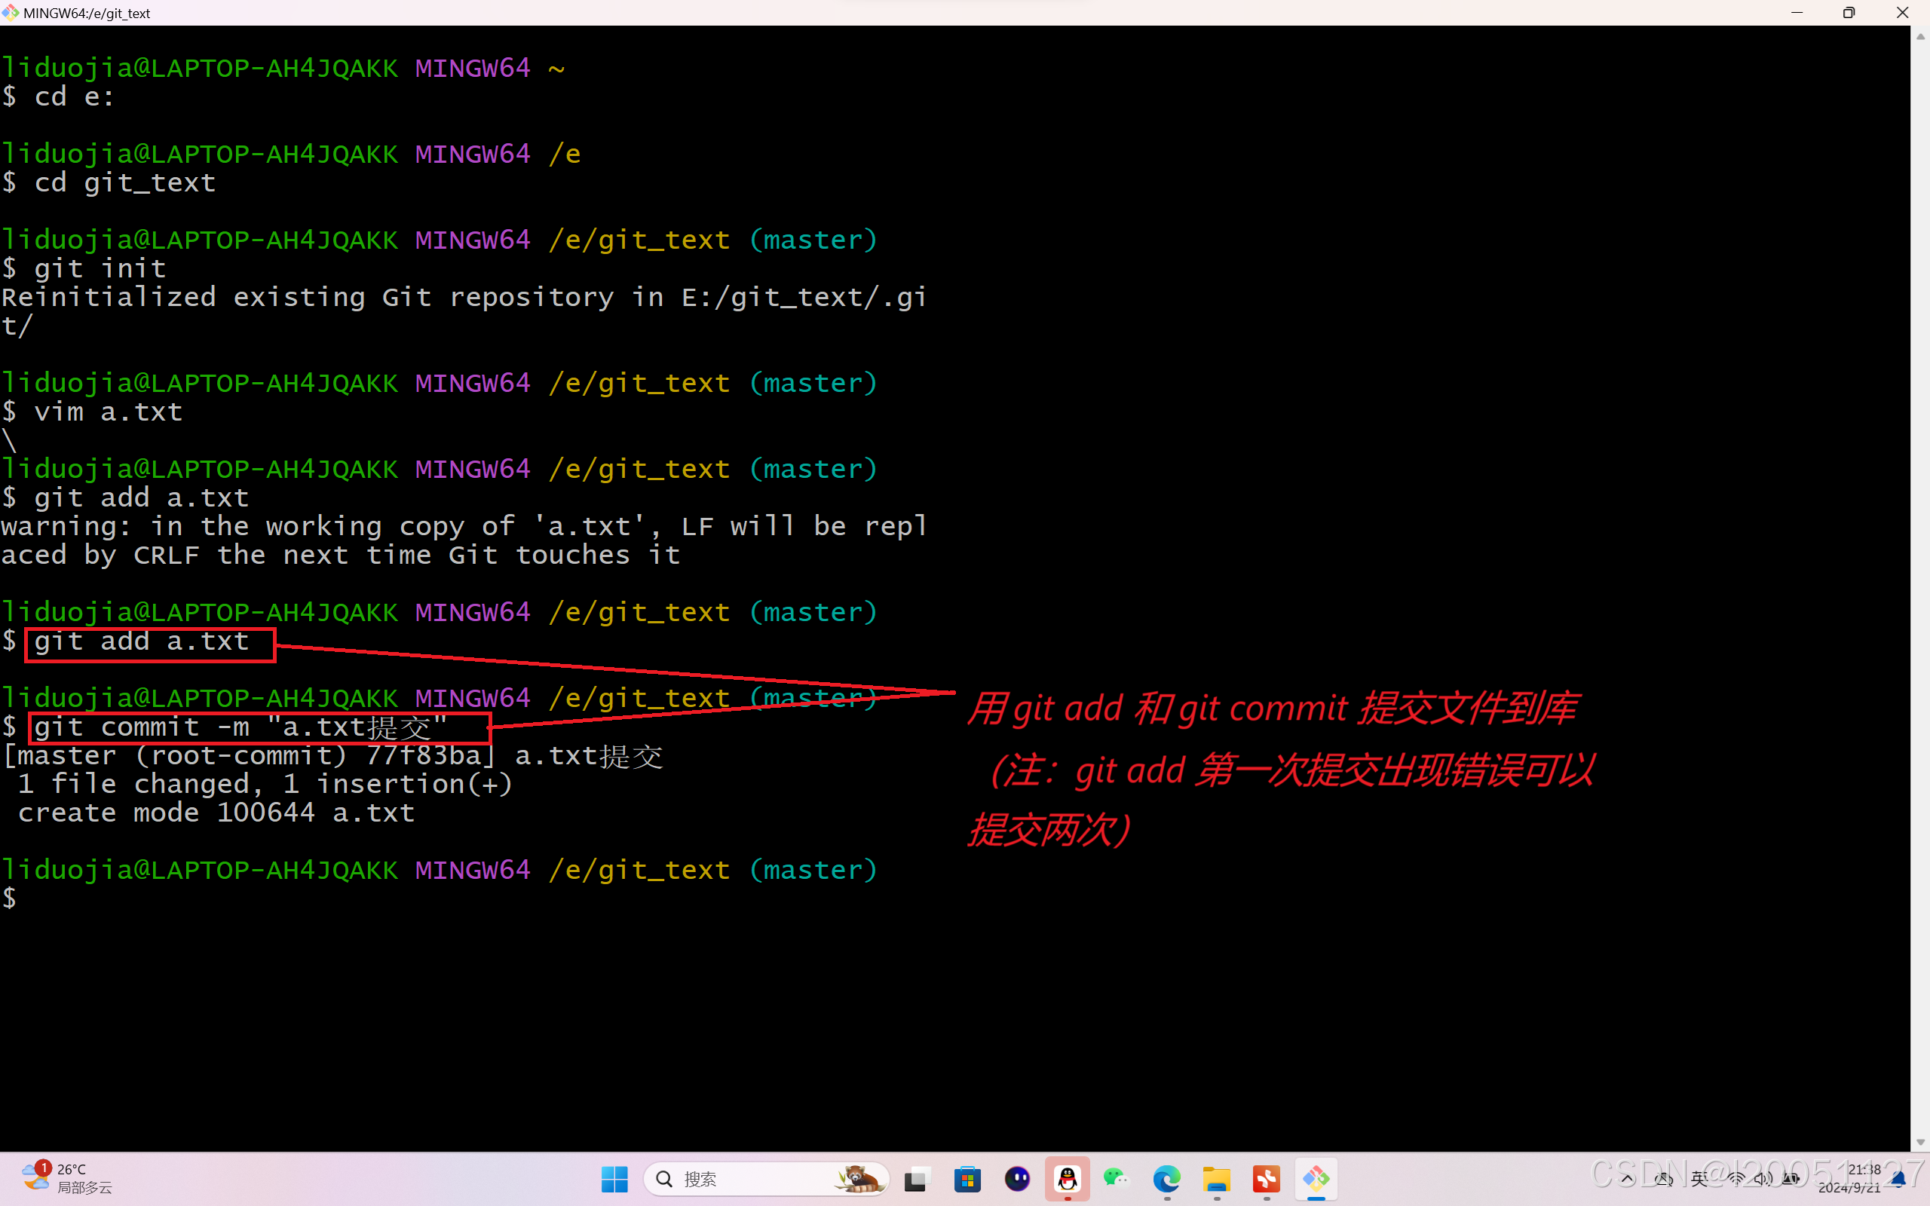Expand hidden system tray icons

click(1628, 1179)
